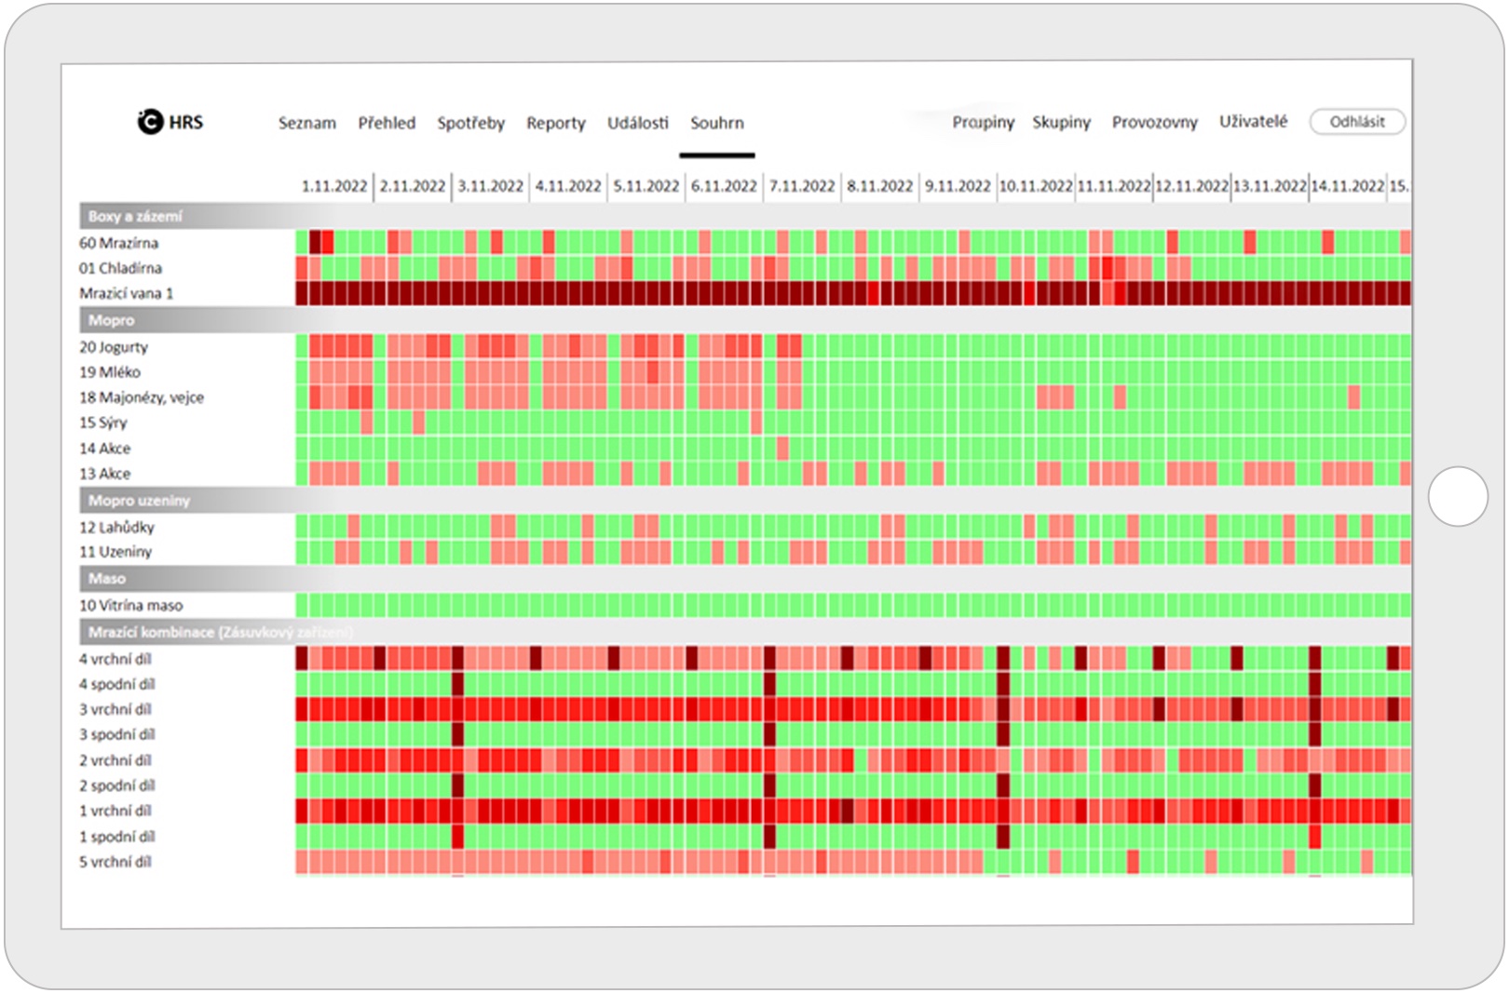Select date column 8.11.2022
Image resolution: width=1509 pixels, height=993 pixels.
(879, 186)
